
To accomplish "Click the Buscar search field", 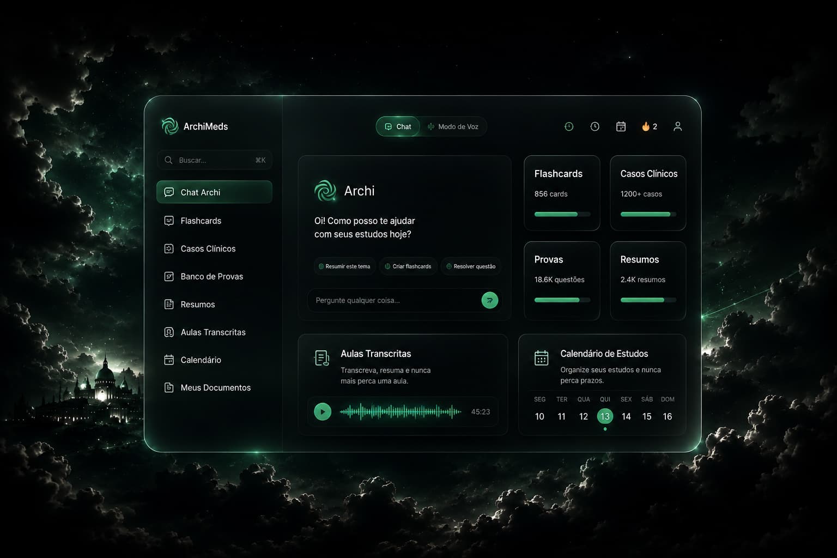I will (214, 160).
